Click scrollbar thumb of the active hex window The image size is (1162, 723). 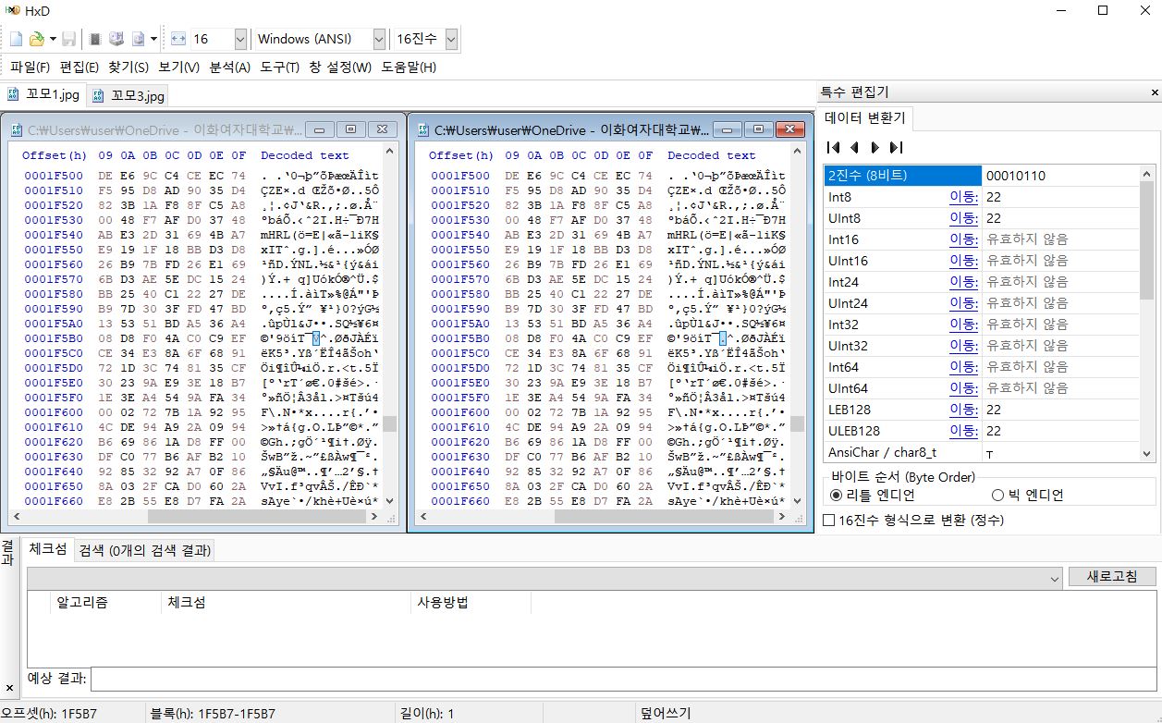click(797, 424)
